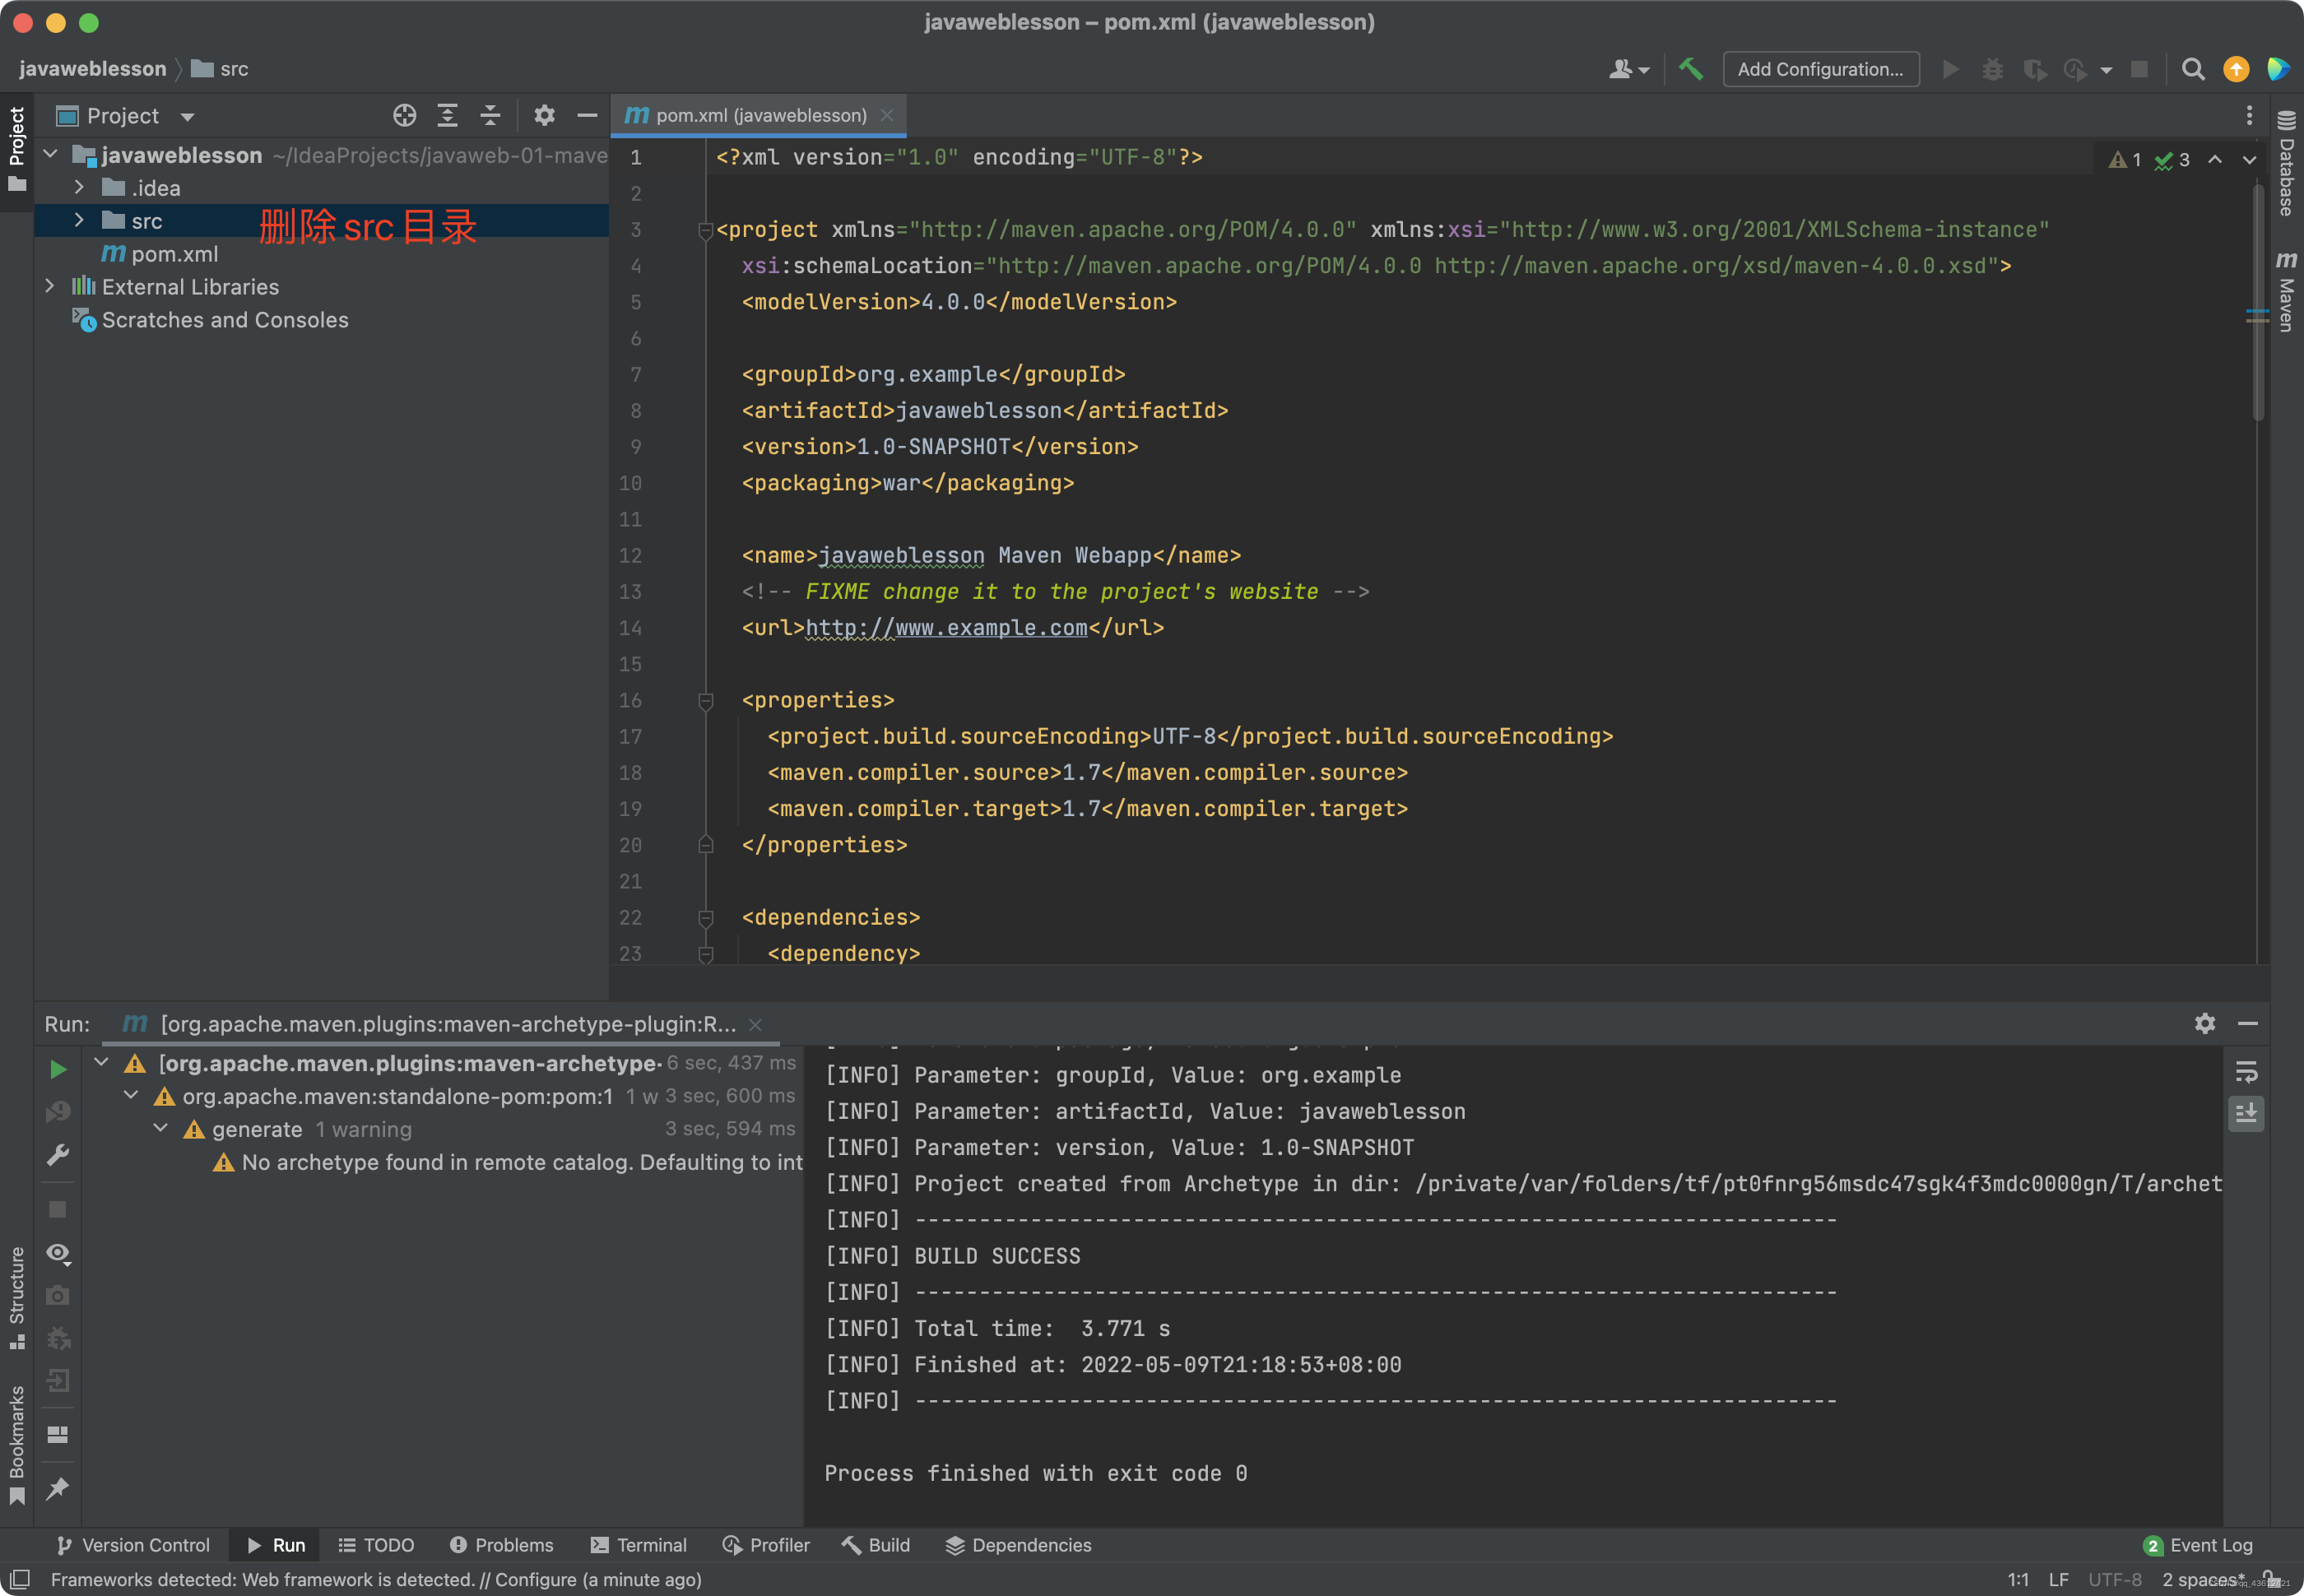Click the Select Opened File target icon
Viewport: 2304px width, 1596px height.
[404, 115]
